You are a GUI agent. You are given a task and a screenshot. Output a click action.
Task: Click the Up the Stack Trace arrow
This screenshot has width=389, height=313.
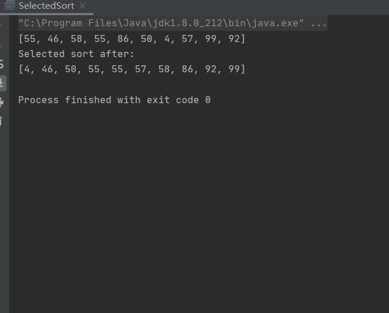click(1, 24)
